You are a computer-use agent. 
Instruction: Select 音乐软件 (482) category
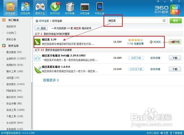15,97
